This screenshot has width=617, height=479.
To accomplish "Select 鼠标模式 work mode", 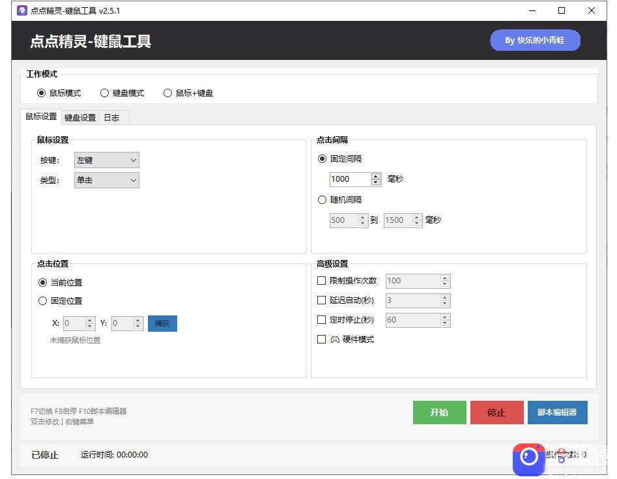I will pos(59,93).
